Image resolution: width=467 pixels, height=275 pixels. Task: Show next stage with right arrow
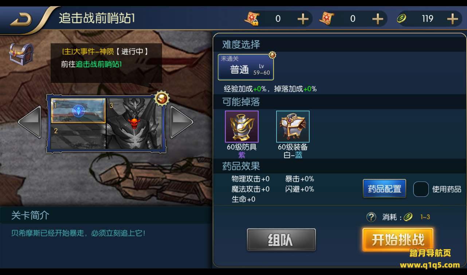pyautogui.click(x=181, y=122)
